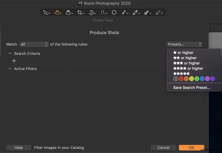Select the Crop tool
The width and height of the screenshot is (222, 153).
point(80,13)
